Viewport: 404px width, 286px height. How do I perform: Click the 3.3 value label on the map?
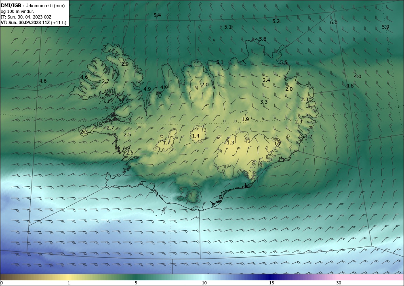(x=264, y=102)
